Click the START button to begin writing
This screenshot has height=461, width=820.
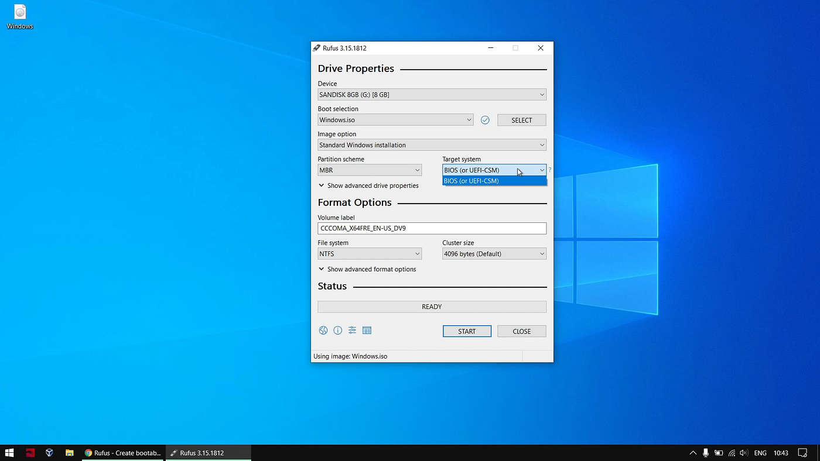coord(467,331)
